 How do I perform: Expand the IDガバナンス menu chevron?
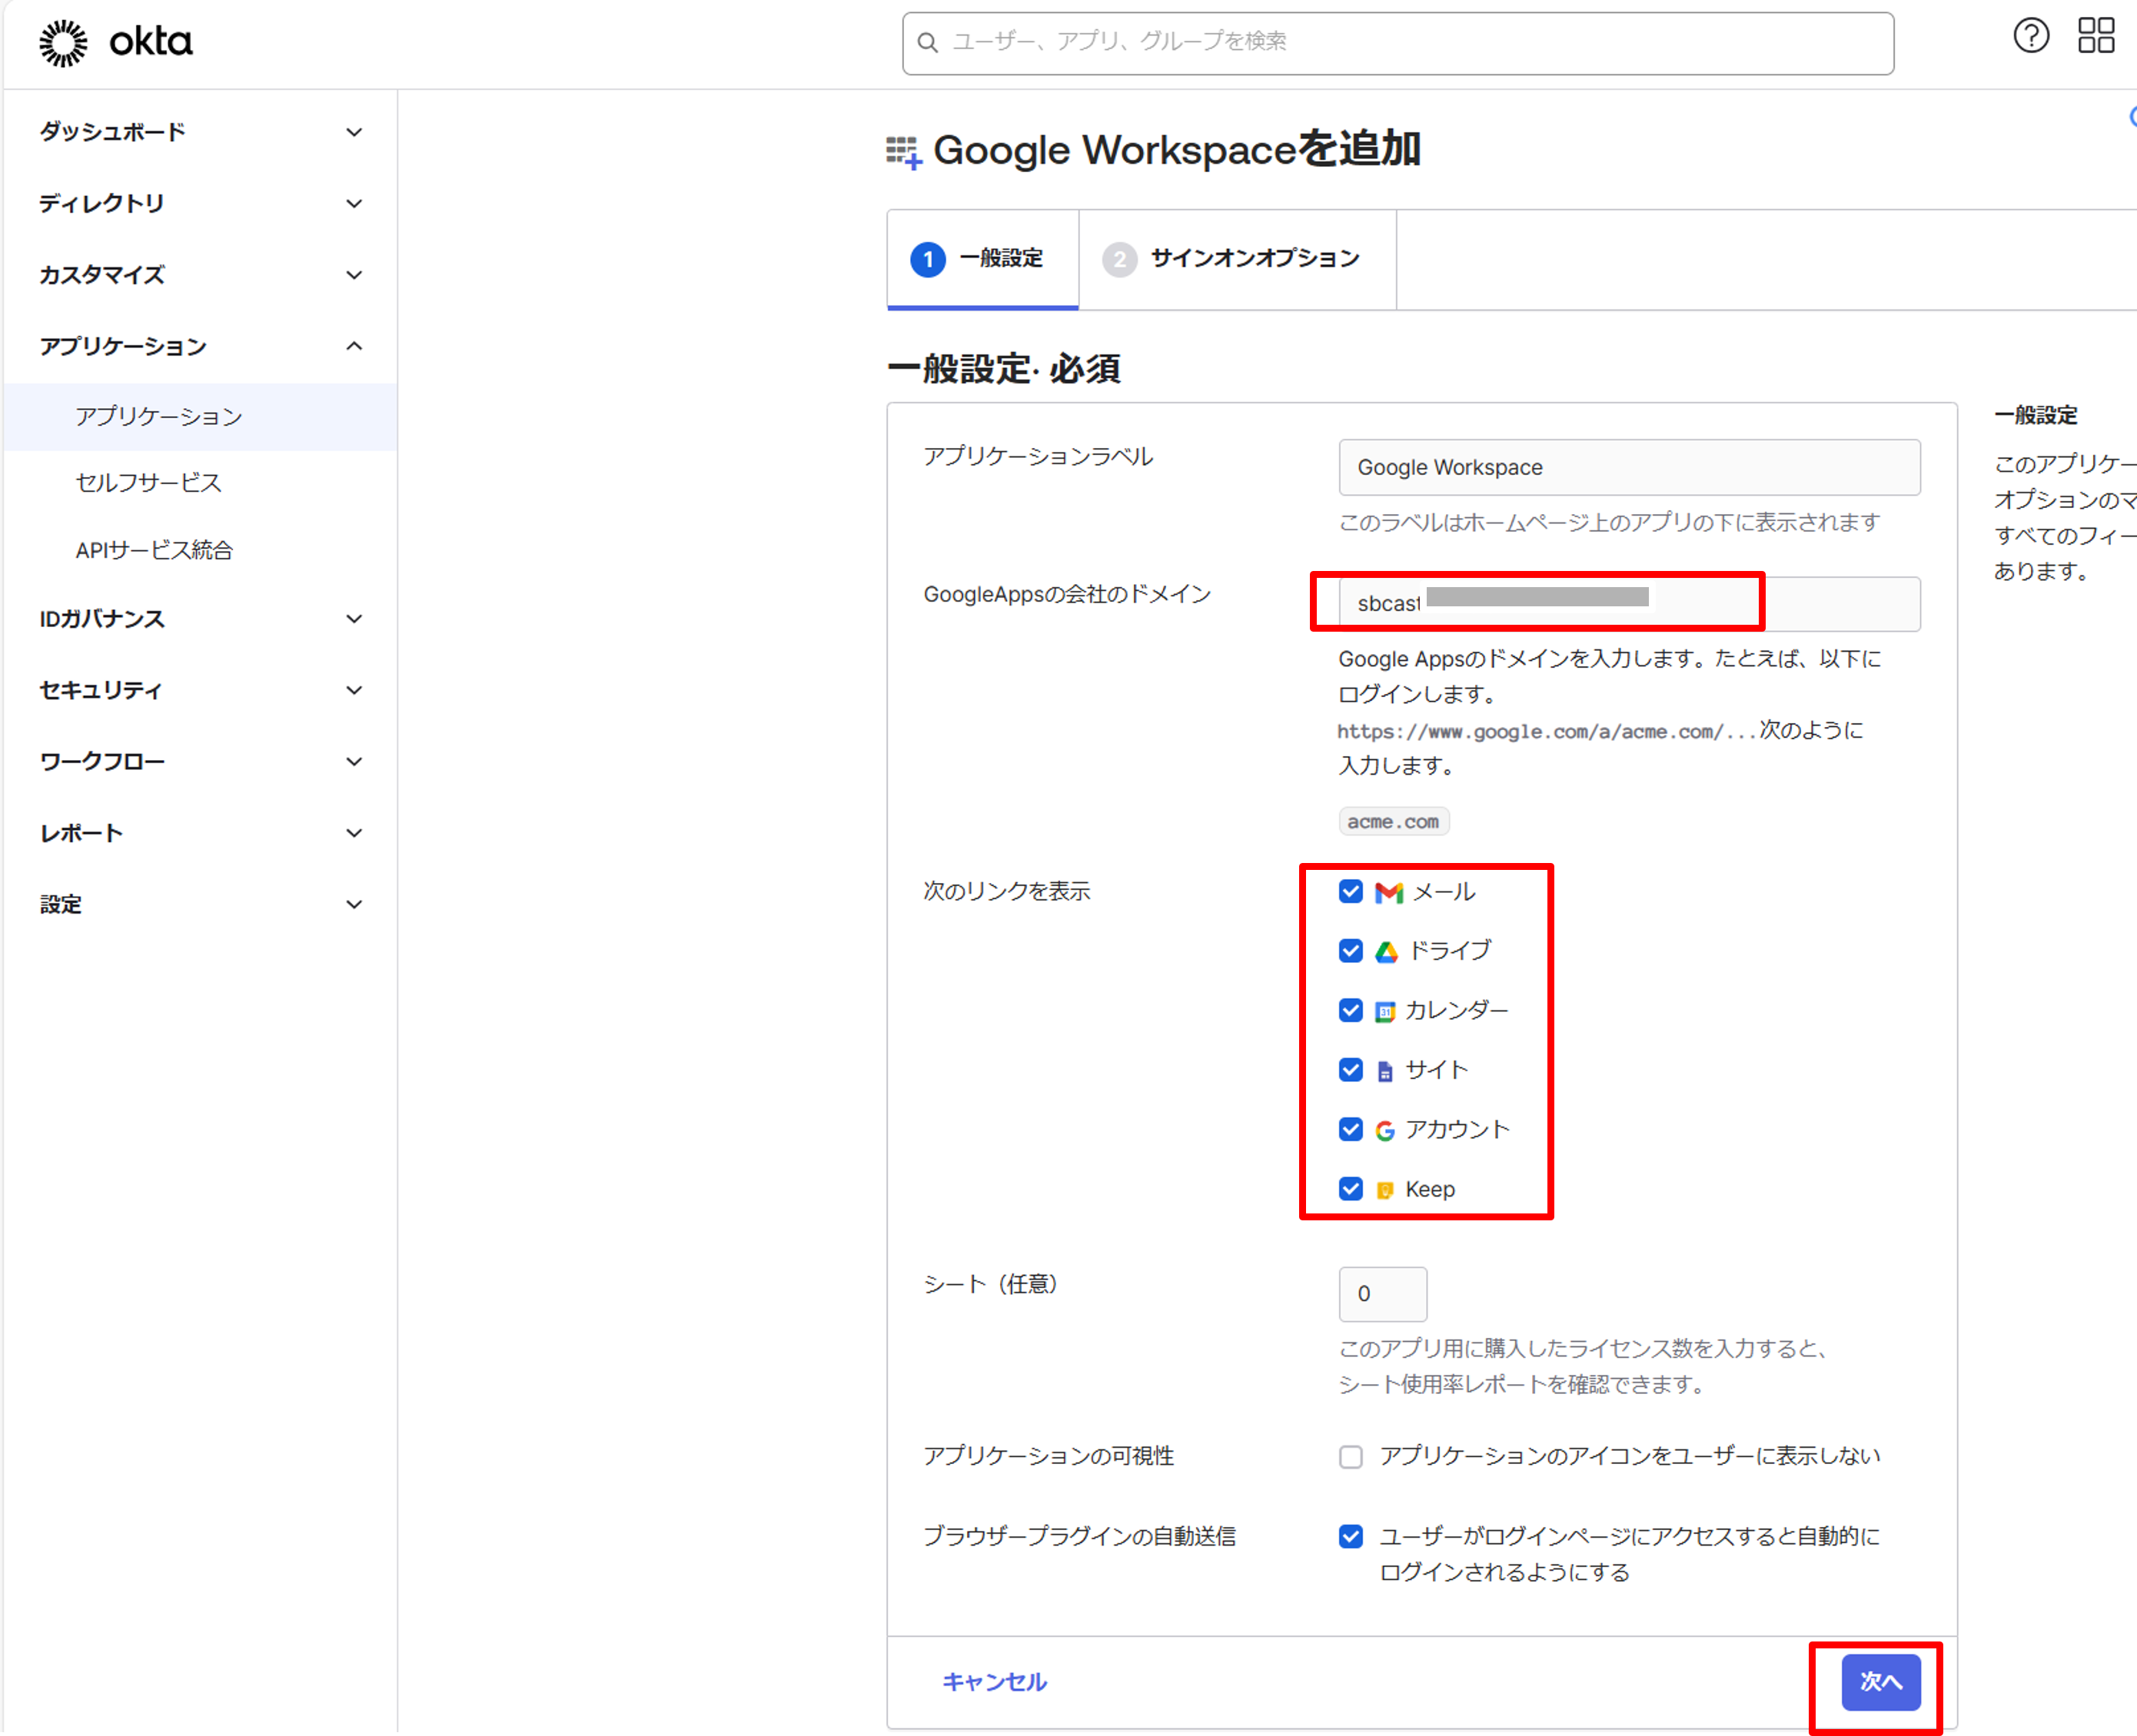tap(354, 619)
